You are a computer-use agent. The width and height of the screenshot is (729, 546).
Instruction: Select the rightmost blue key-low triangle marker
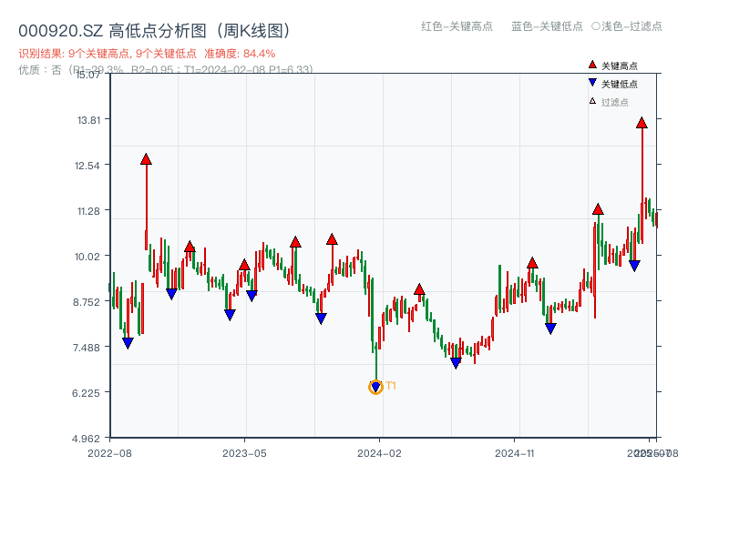[634, 266]
